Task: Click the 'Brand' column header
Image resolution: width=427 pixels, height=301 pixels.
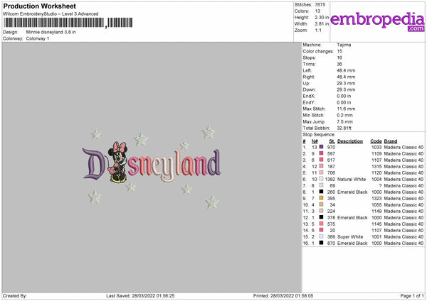Action: point(391,141)
